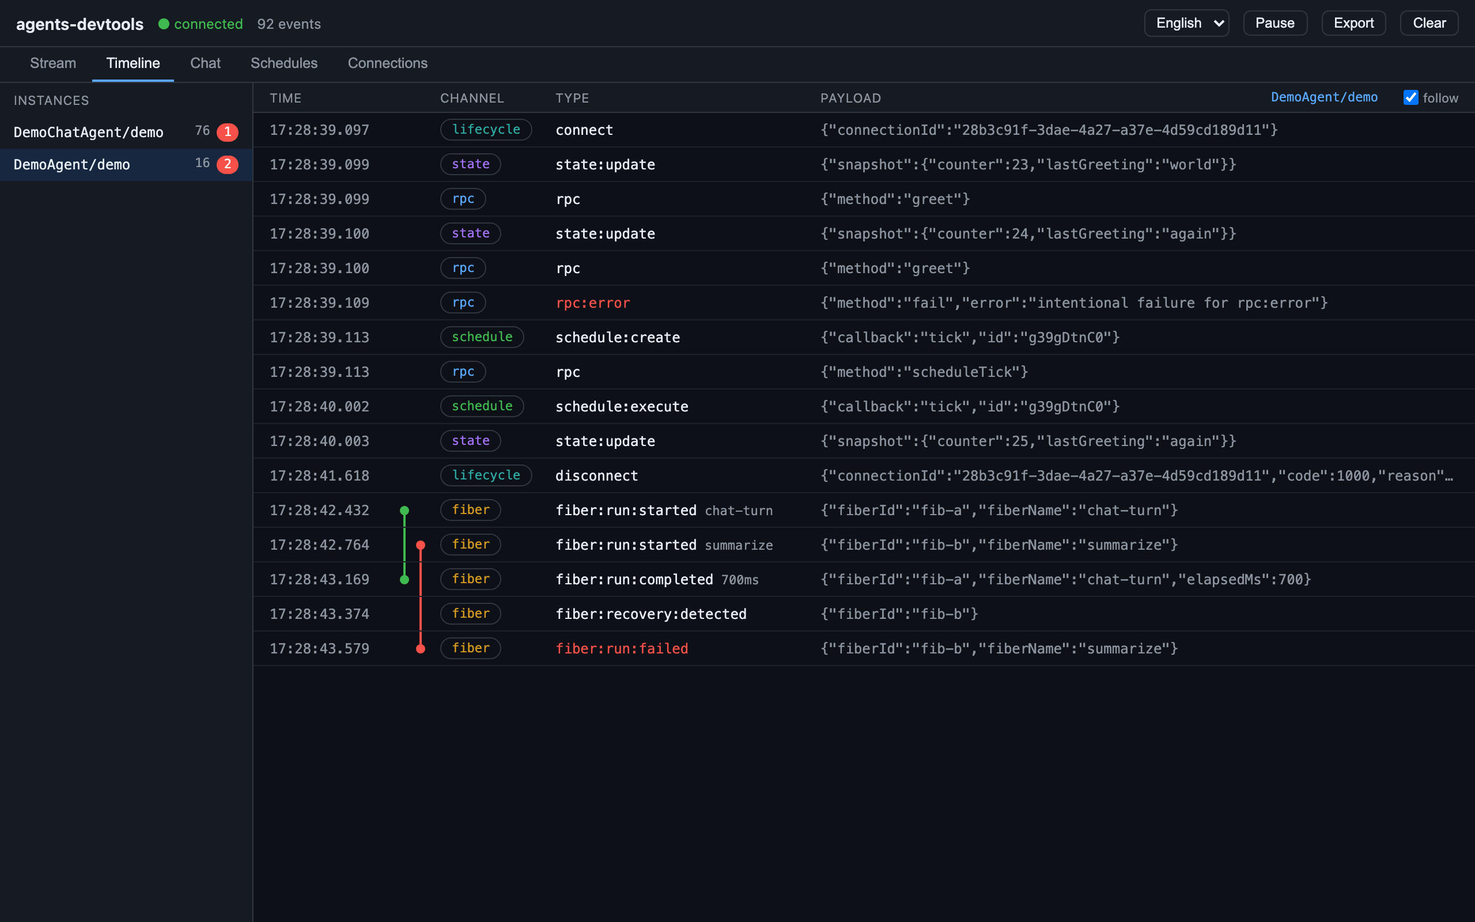This screenshot has width=1475, height=922.
Task: Click red badge 1 on DemoChatAgent/demo
Action: (228, 132)
